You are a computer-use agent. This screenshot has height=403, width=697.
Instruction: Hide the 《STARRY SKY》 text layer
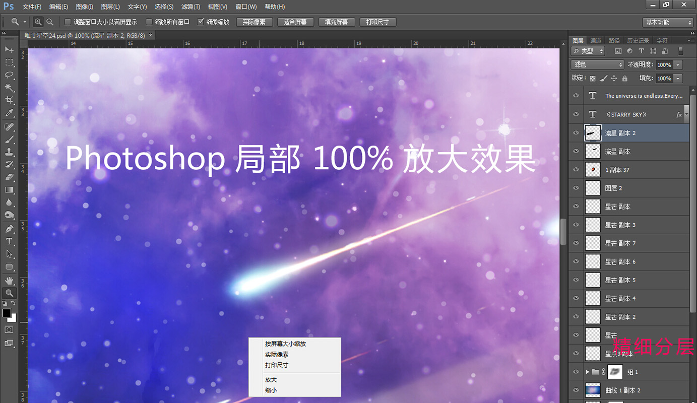pos(576,114)
